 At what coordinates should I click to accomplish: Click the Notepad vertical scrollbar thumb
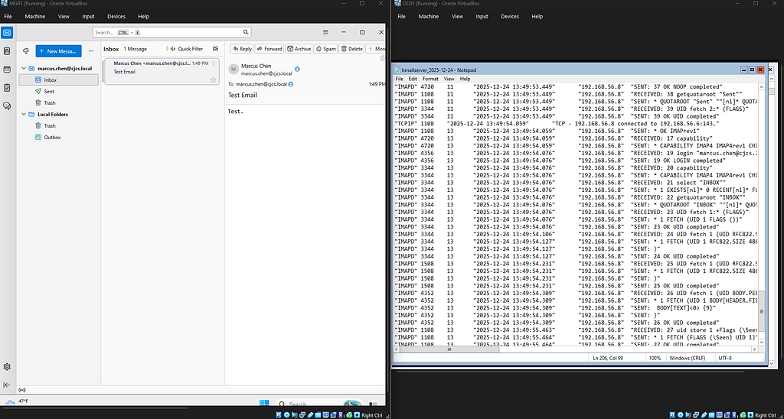[x=762, y=310]
